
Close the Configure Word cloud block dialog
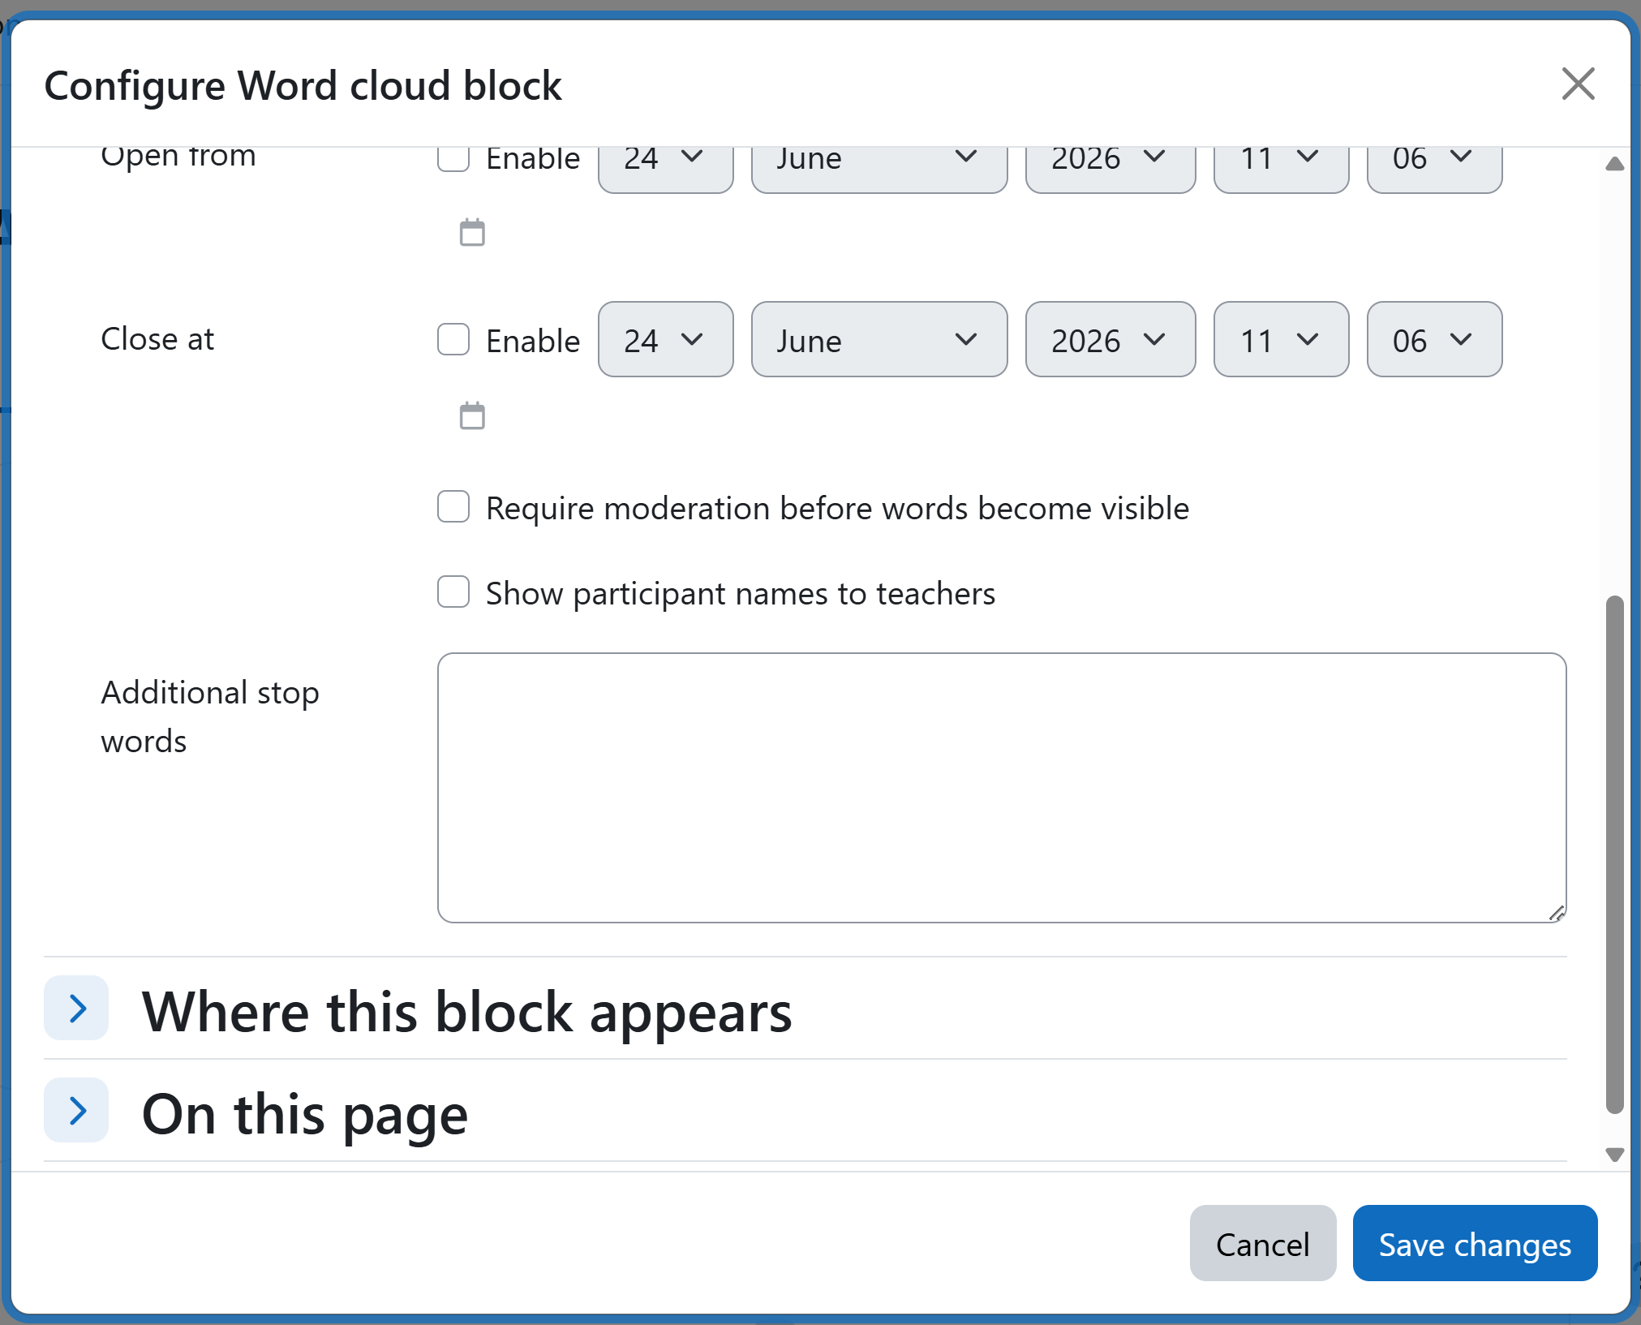[x=1578, y=84]
